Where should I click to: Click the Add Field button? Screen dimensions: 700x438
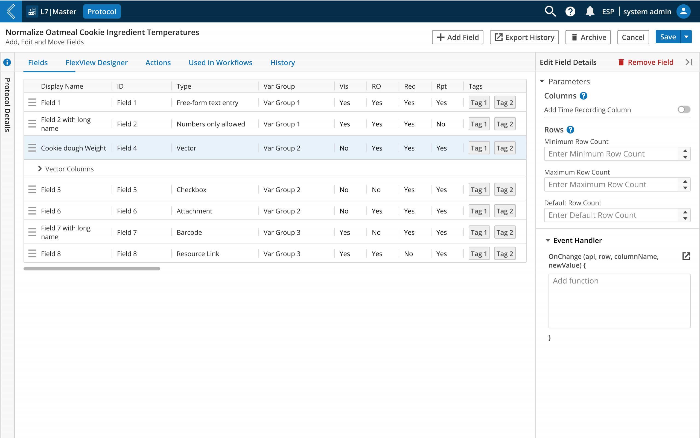pyautogui.click(x=457, y=37)
